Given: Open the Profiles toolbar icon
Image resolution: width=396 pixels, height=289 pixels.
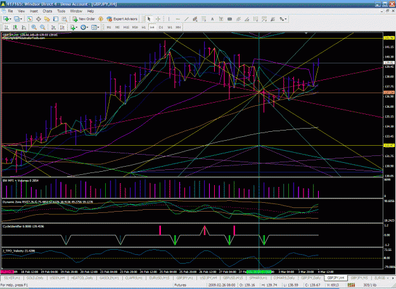Looking at the screenshot, I should [16, 19].
